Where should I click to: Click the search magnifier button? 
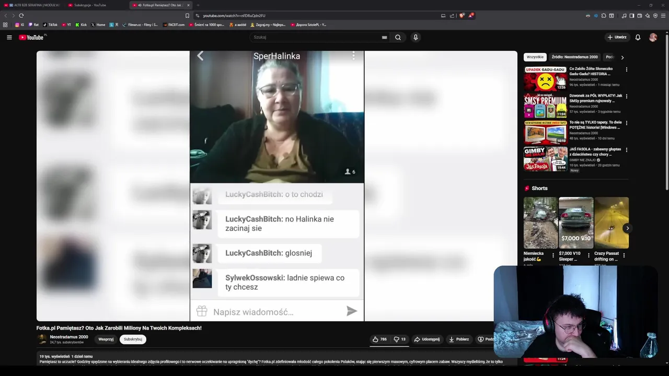pos(398,37)
